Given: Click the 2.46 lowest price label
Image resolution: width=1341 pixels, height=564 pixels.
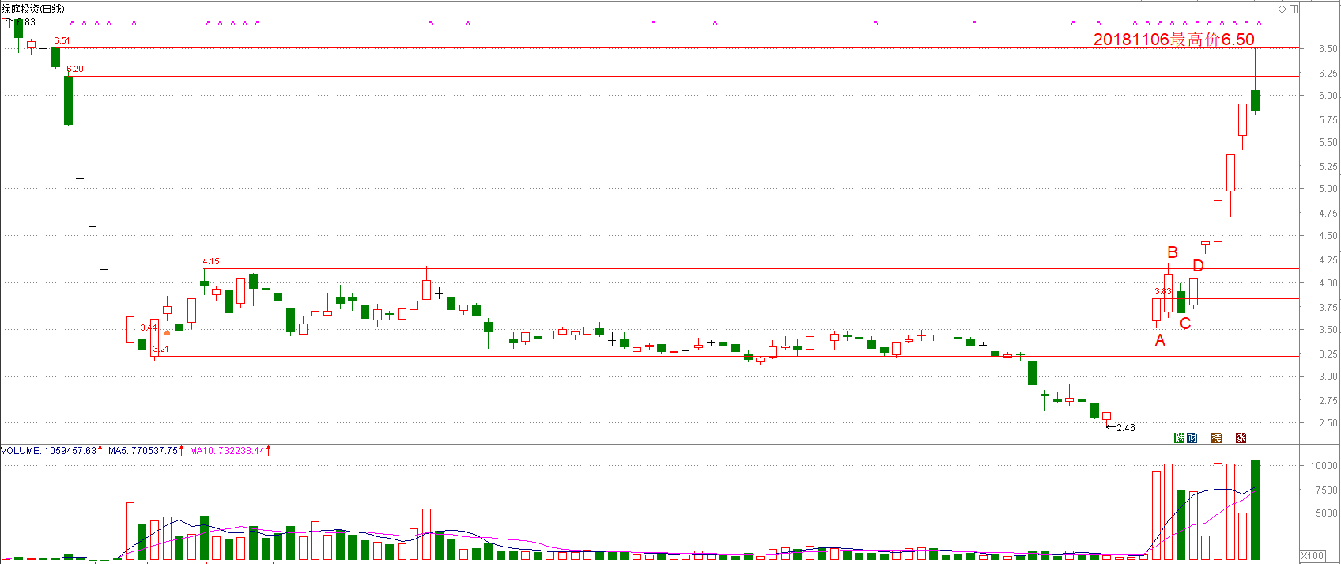Looking at the screenshot, I should (x=1125, y=428).
